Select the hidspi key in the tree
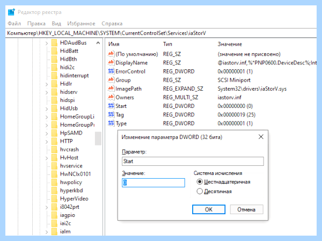The width and height of the screenshot is (322, 241). (68, 100)
